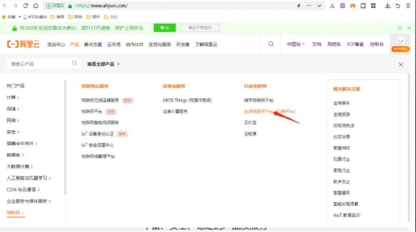Expand the address bar dropdown arrow
Image resolution: width=416 pixels, height=232 pixels.
[x=319, y=6]
